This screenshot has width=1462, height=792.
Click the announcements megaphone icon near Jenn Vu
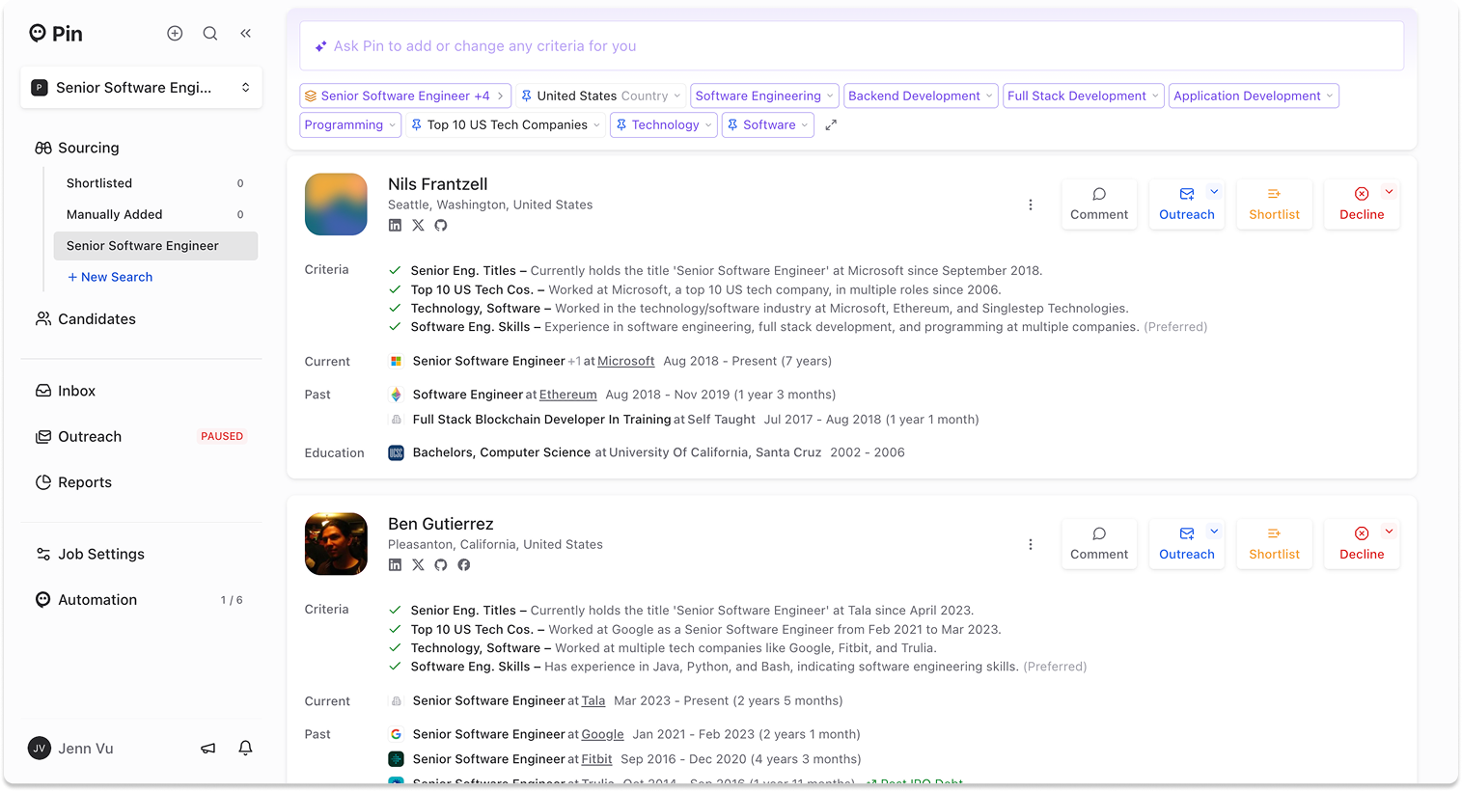[x=207, y=748]
